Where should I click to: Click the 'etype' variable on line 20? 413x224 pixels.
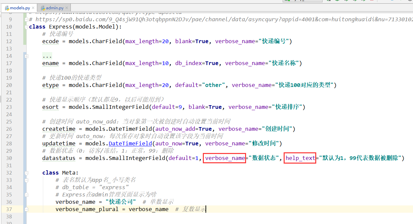(51, 85)
